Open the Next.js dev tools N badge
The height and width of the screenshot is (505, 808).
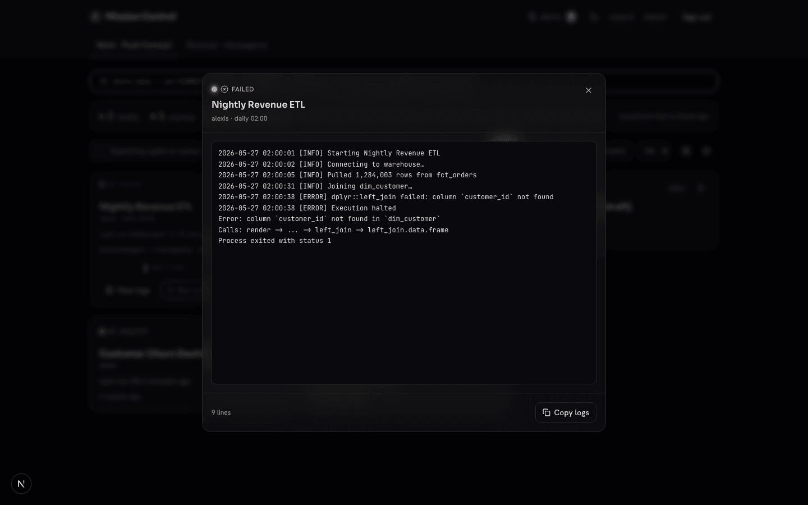click(21, 484)
